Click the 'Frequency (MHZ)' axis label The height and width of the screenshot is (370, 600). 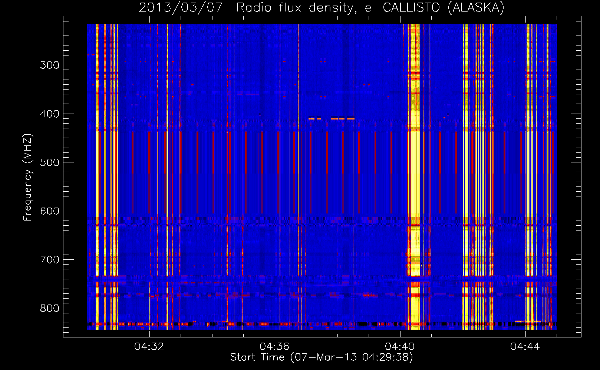[28, 177]
